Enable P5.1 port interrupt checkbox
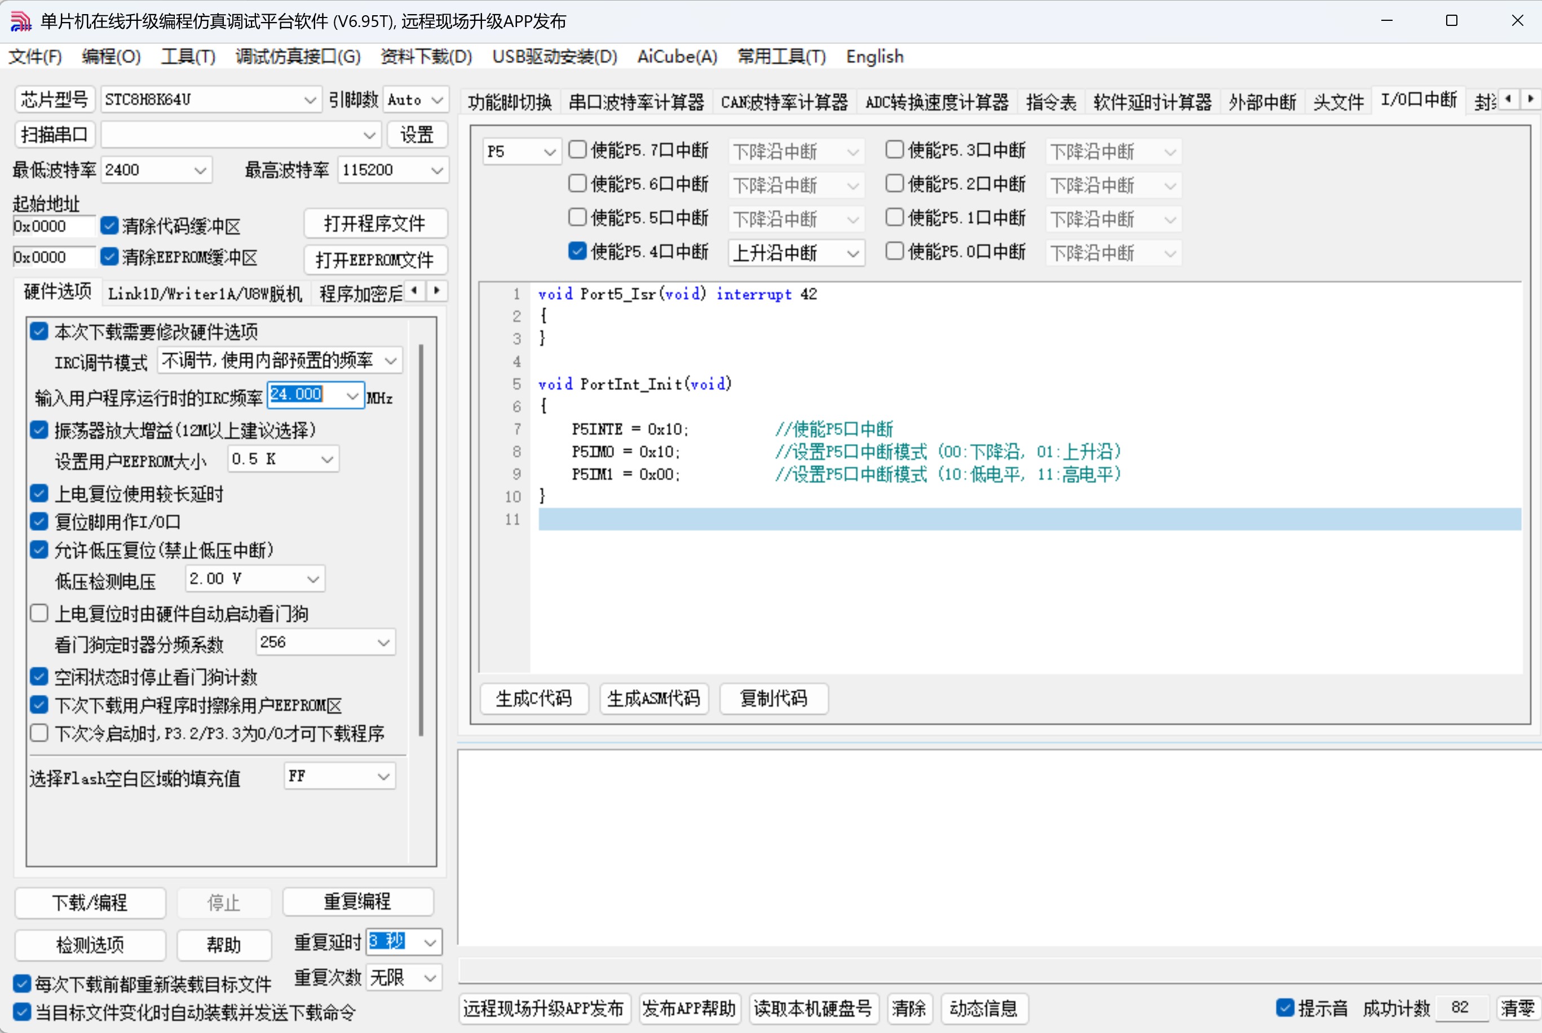 pyautogui.click(x=894, y=217)
